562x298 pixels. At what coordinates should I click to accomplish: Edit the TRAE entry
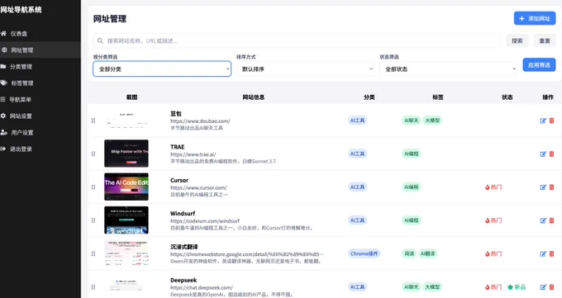543,154
